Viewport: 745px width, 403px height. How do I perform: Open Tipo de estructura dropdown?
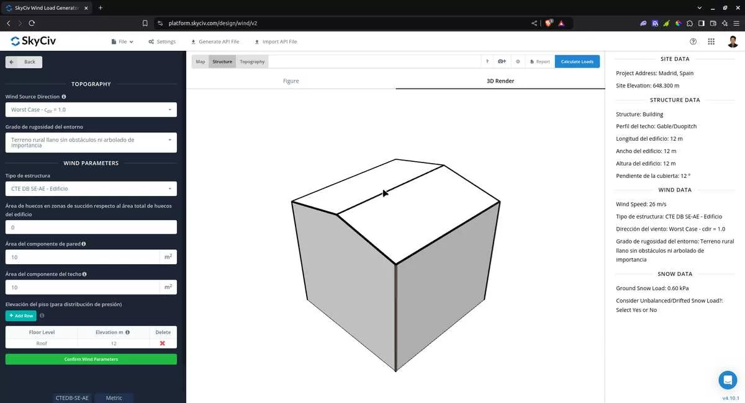(x=91, y=188)
